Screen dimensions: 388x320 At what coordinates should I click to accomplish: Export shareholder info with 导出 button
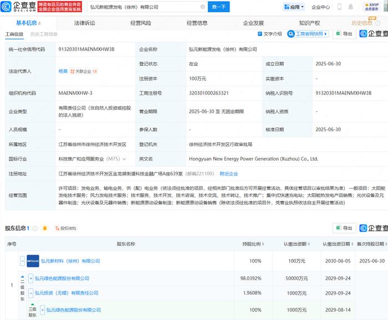(344, 228)
